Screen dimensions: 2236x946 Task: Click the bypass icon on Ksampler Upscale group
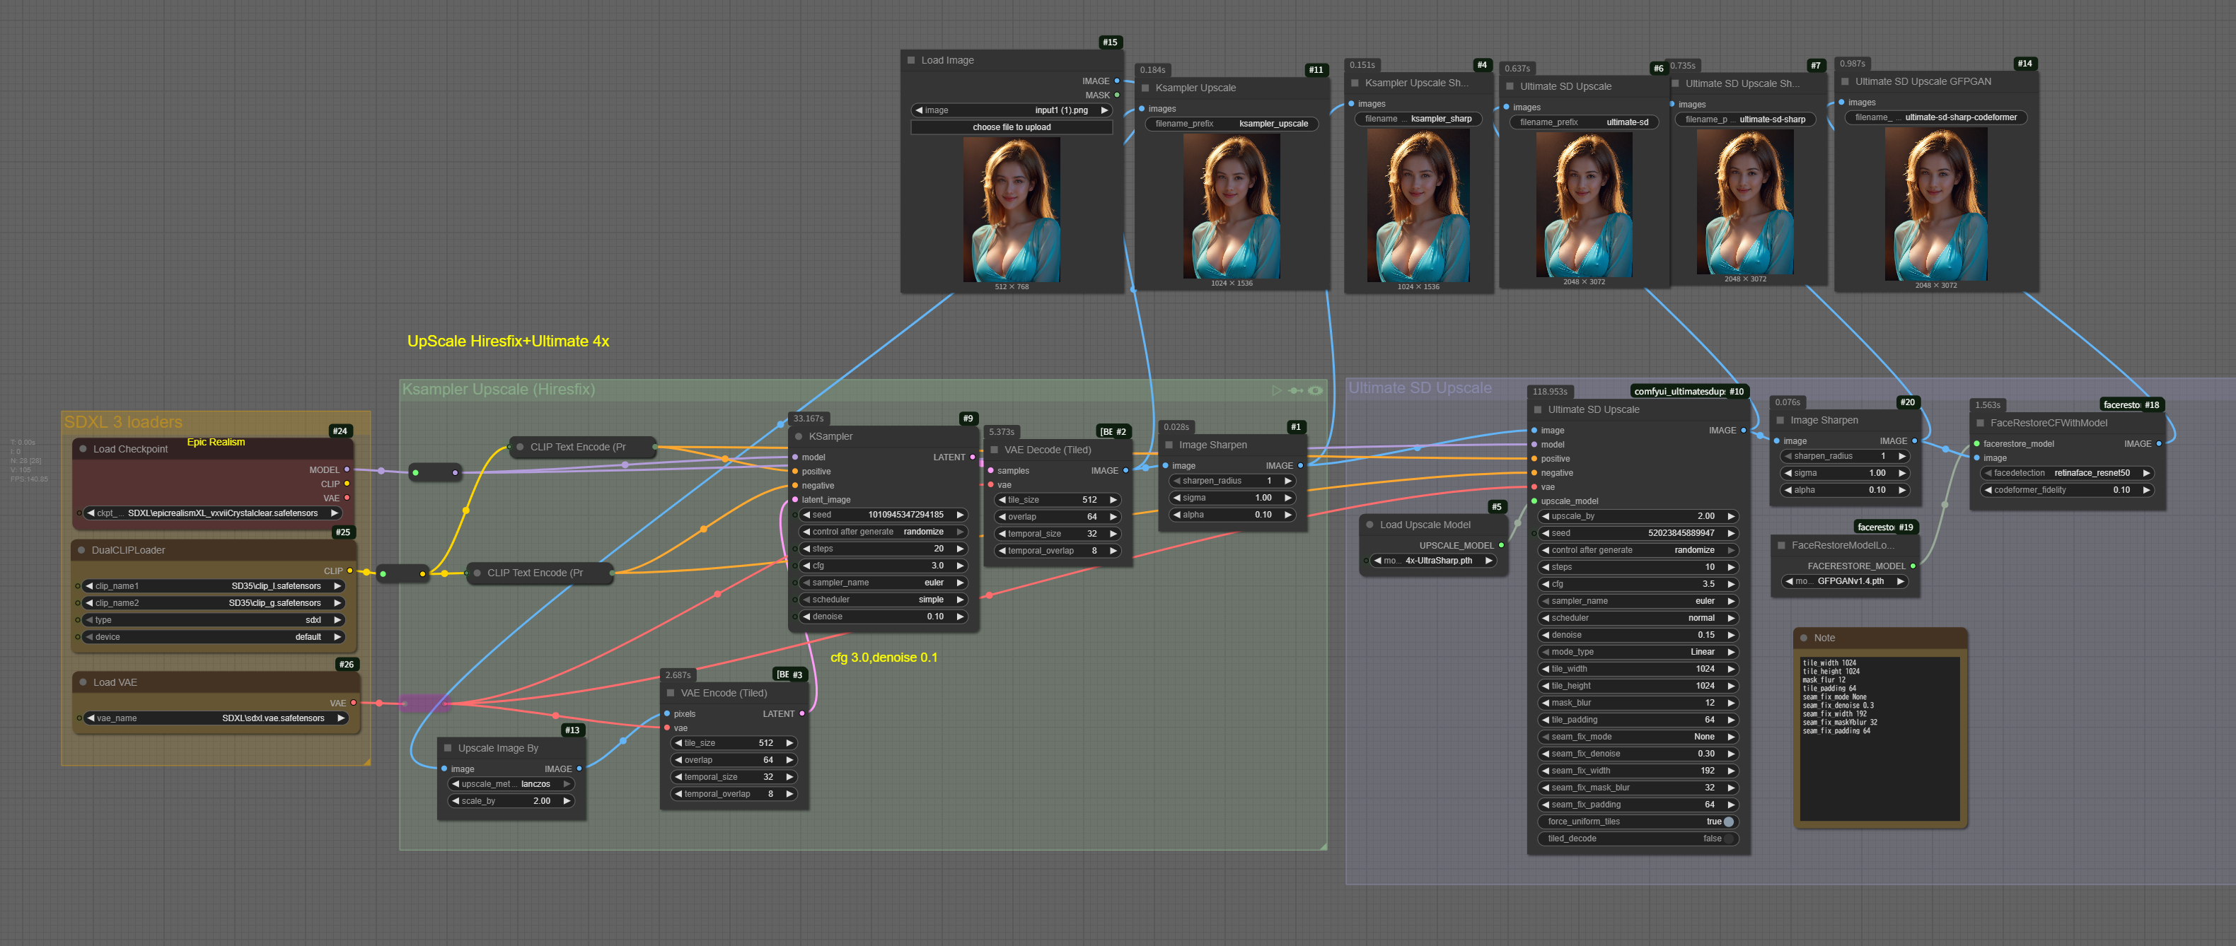(x=1296, y=390)
